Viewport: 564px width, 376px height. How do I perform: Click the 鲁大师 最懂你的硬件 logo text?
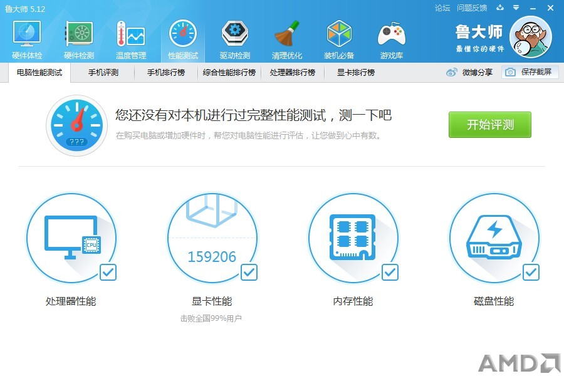479,38
